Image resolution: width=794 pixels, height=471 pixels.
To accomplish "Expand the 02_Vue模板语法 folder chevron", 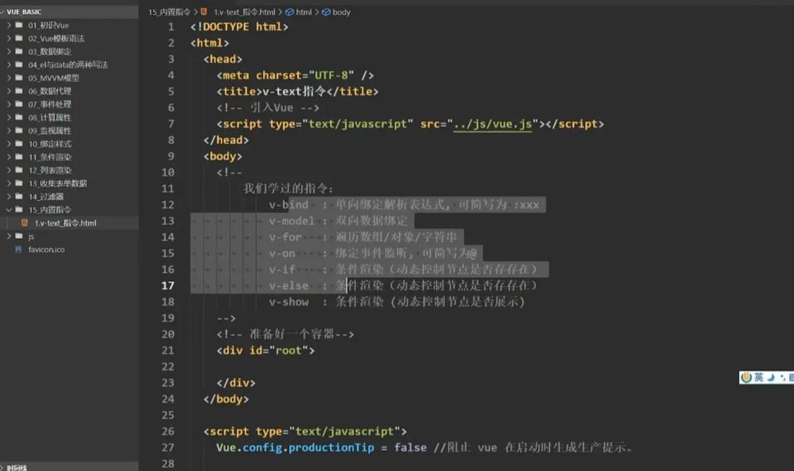I will [9, 38].
